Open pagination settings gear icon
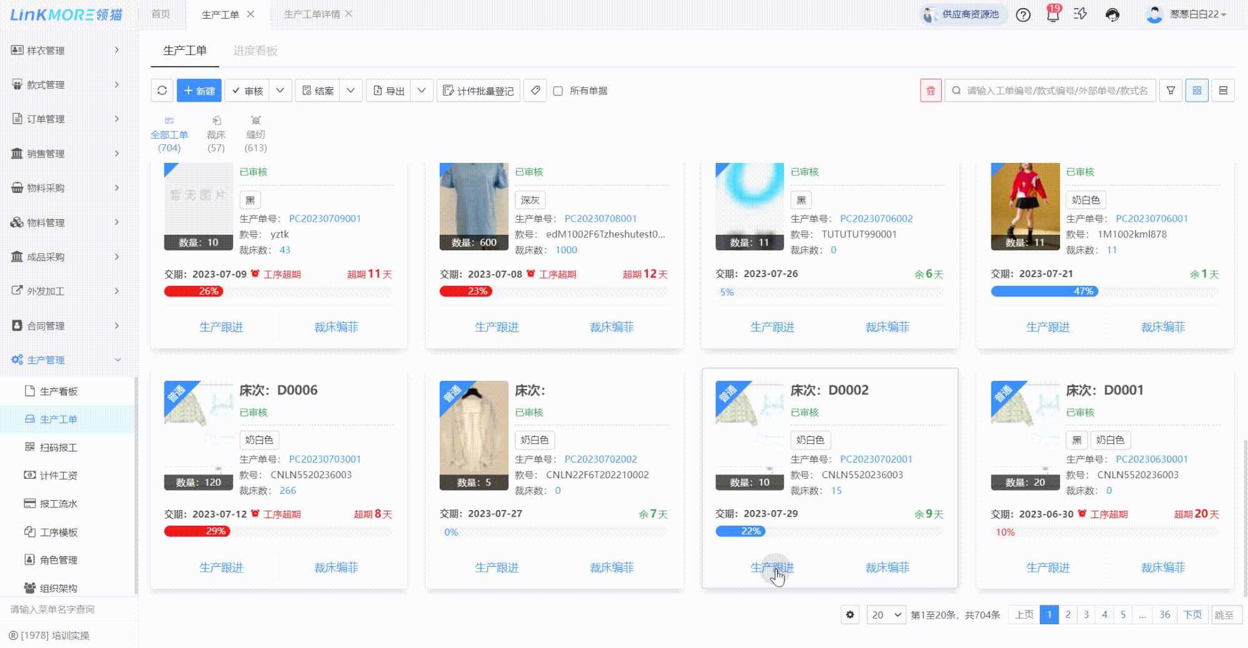Screen dimensions: 1248x648 click(x=850, y=614)
